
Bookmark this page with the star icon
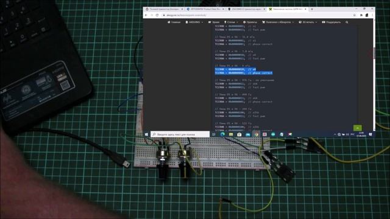coord(355,15)
